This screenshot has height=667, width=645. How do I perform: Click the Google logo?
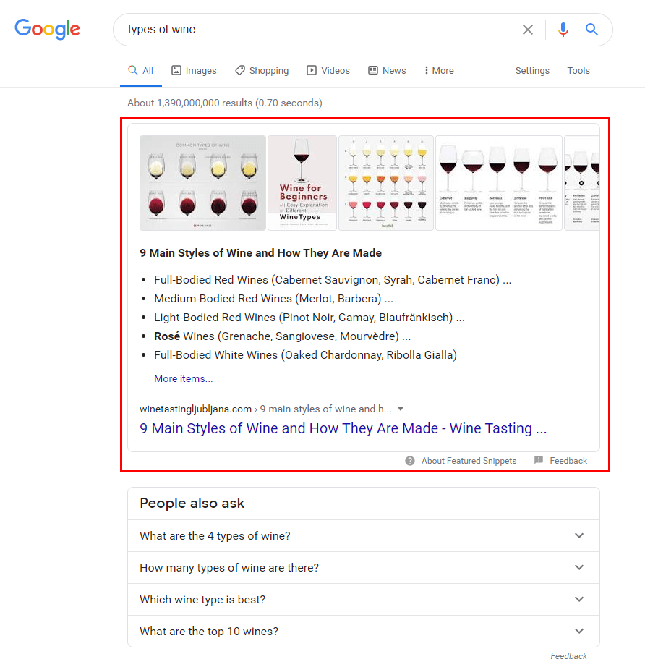click(x=48, y=29)
